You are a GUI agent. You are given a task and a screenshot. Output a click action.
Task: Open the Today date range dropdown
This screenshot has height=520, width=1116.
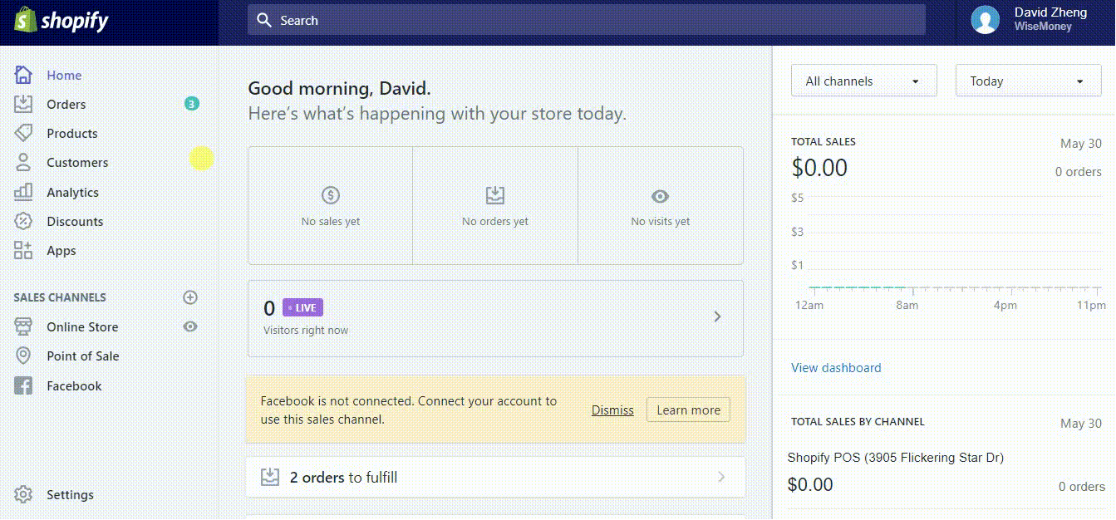[1029, 81]
